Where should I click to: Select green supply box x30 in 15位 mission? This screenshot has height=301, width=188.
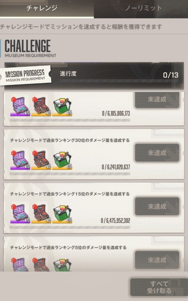coord(62,213)
